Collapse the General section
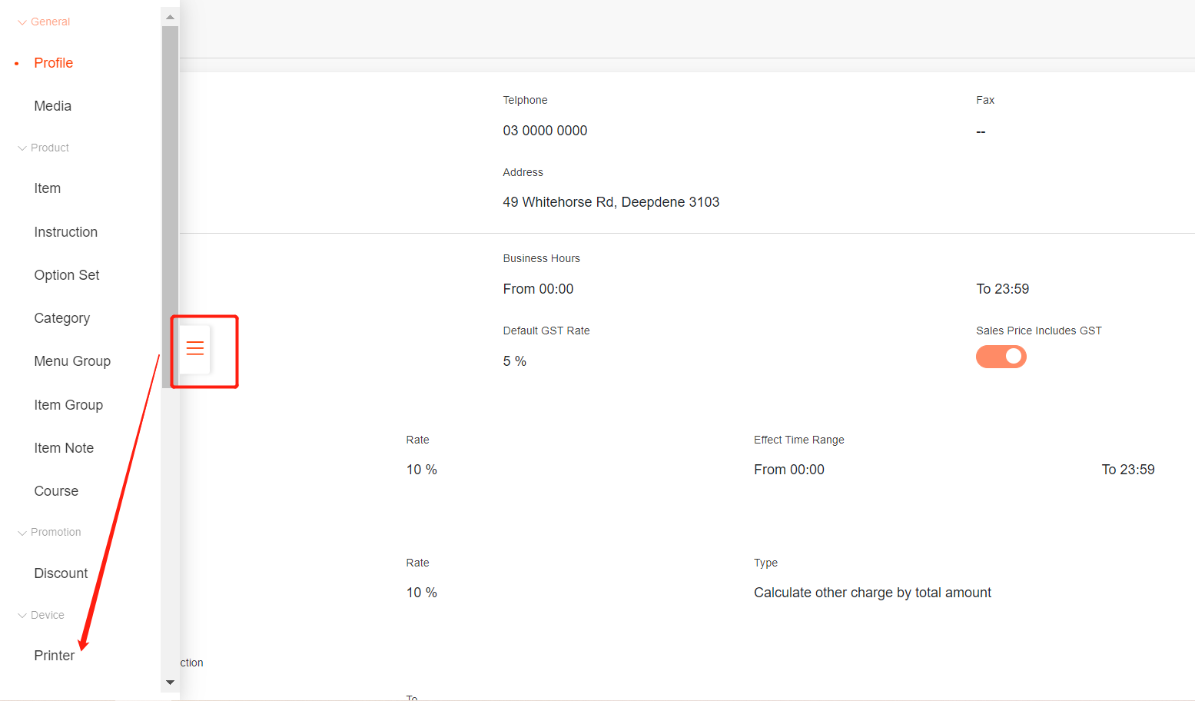 pyautogui.click(x=44, y=22)
